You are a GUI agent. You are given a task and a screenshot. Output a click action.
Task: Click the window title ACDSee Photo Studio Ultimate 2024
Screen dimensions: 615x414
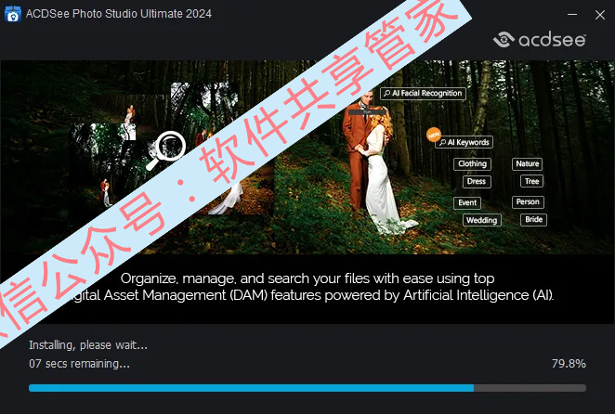tap(119, 14)
